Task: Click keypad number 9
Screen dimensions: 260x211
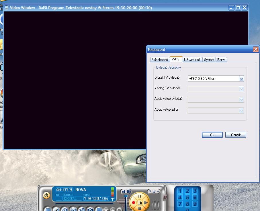Action: (x=195, y=204)
